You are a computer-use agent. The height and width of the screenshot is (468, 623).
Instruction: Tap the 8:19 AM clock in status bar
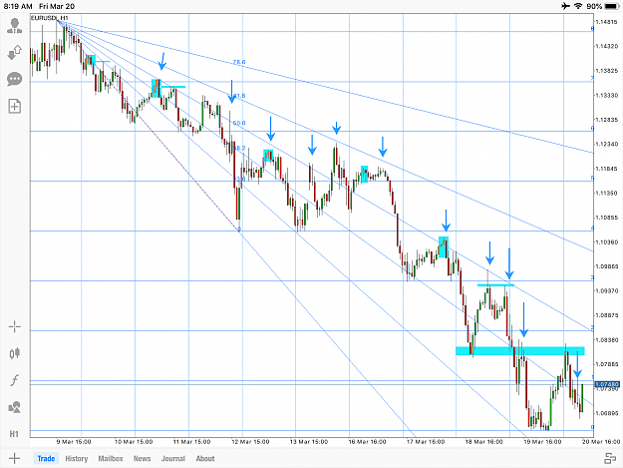[18, 6]
